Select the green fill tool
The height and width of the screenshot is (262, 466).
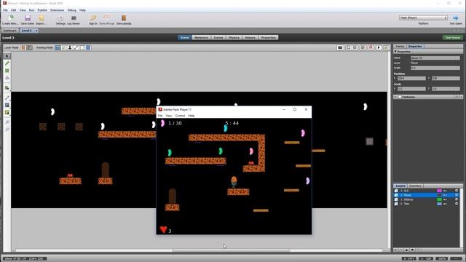[7, 71]
